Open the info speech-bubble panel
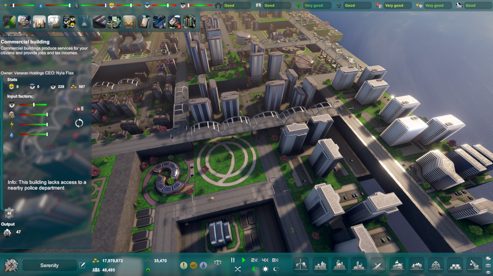The image size is (493, 276). tap(54, 22)
